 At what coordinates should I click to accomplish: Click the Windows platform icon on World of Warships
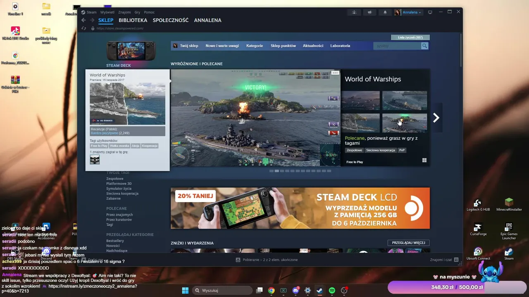[x=424, y=160]
